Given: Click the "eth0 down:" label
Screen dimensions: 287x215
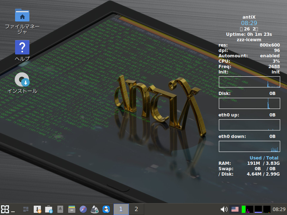Looking at the screenshot, I should tap(232, 137).
